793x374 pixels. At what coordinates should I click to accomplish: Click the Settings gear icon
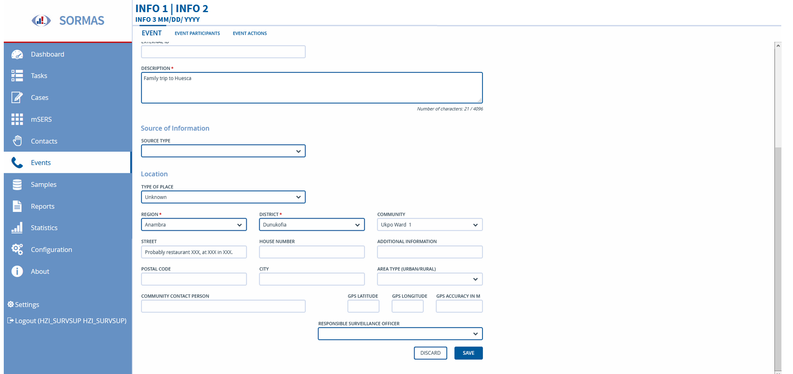coord(10,304)
